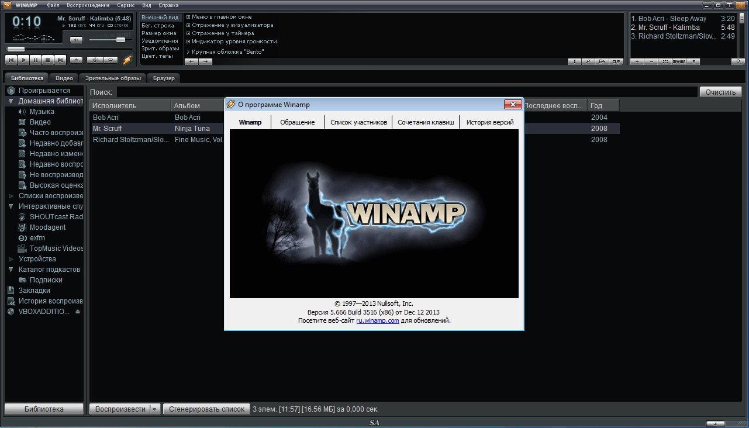Focus the 'Поиск' search field
This screenshot has height=428, width=749.
[407, 92]
